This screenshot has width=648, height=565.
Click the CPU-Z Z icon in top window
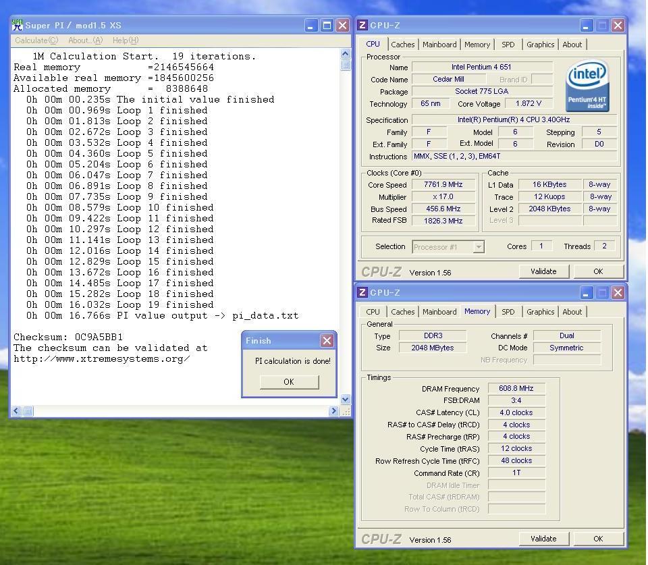point(362,25)
